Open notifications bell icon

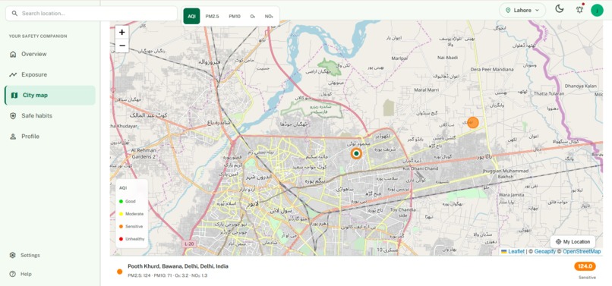point(579,10)
